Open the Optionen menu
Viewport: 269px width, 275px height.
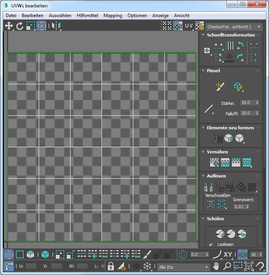[137, 16]
